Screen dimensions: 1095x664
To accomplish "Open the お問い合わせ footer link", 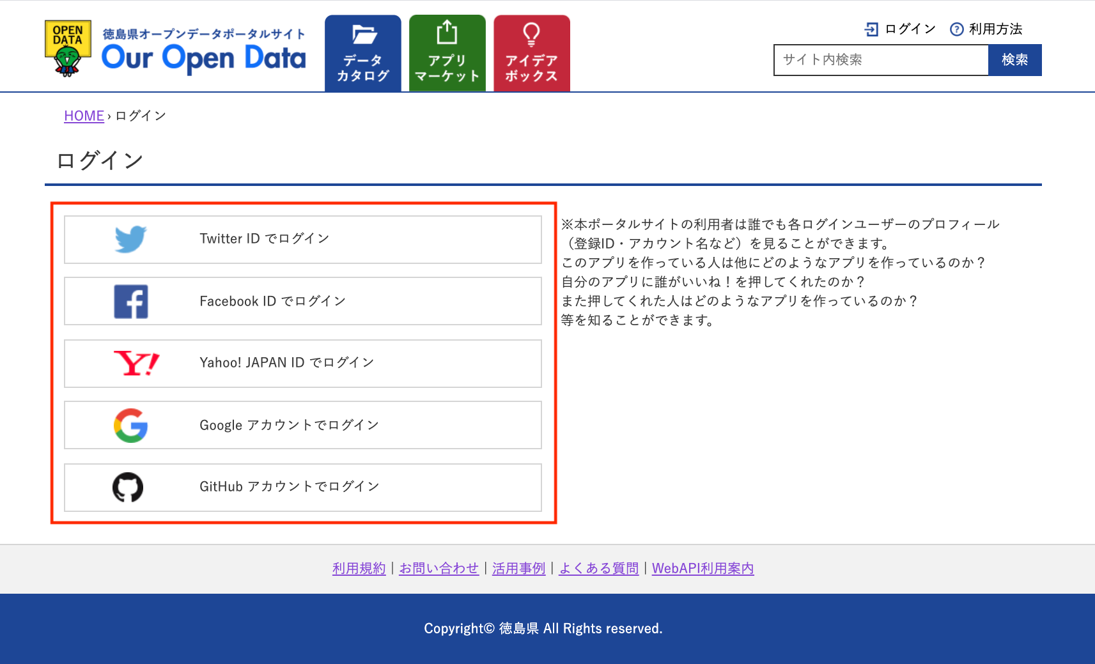I will (x=439, y=568).
